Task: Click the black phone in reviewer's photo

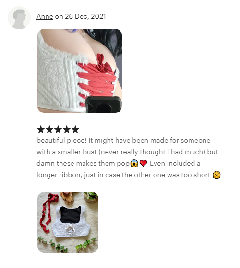Action: coord(103,104)
